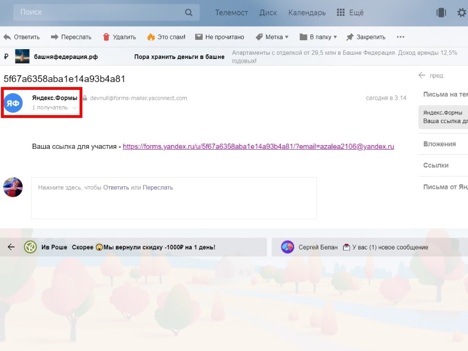Click the back arrow in bottom bar

click(11, 247)
